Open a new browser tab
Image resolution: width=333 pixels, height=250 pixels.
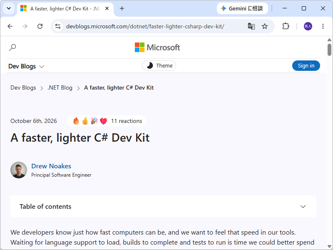coord(122,8)
